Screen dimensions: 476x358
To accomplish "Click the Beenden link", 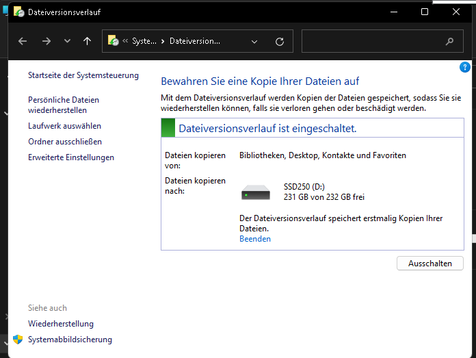I will coord(254,239).
